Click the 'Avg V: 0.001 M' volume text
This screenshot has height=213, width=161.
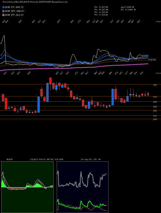click(x=127, y=7)
